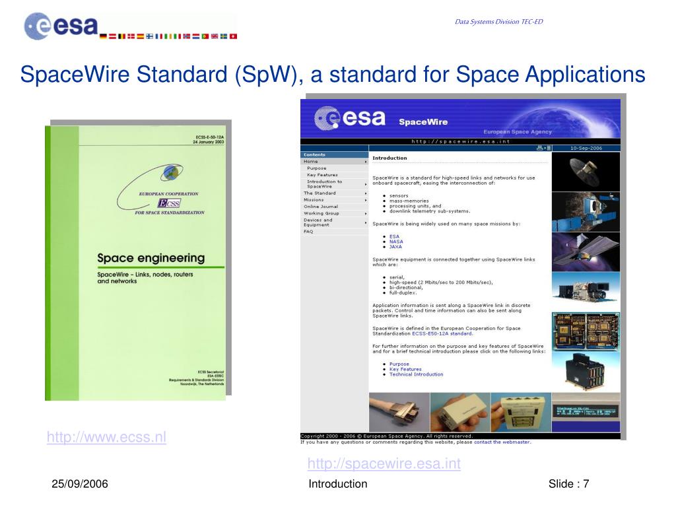Image resolution: width=676 pixels, height=507 pixels.
Task: Follow the NASA link in the missions list
Action: click(396, 242)
